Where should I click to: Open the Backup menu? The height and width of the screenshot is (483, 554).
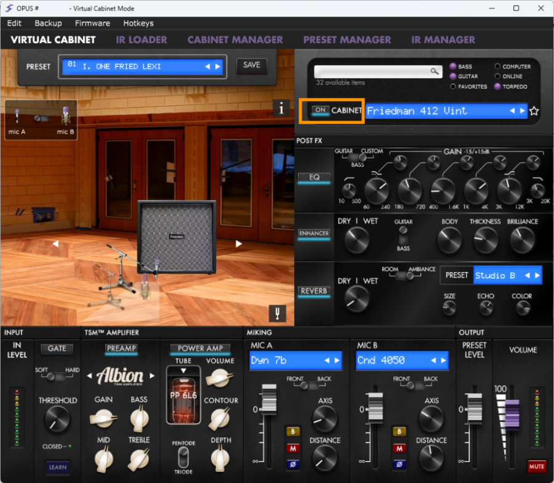point(49,23)
